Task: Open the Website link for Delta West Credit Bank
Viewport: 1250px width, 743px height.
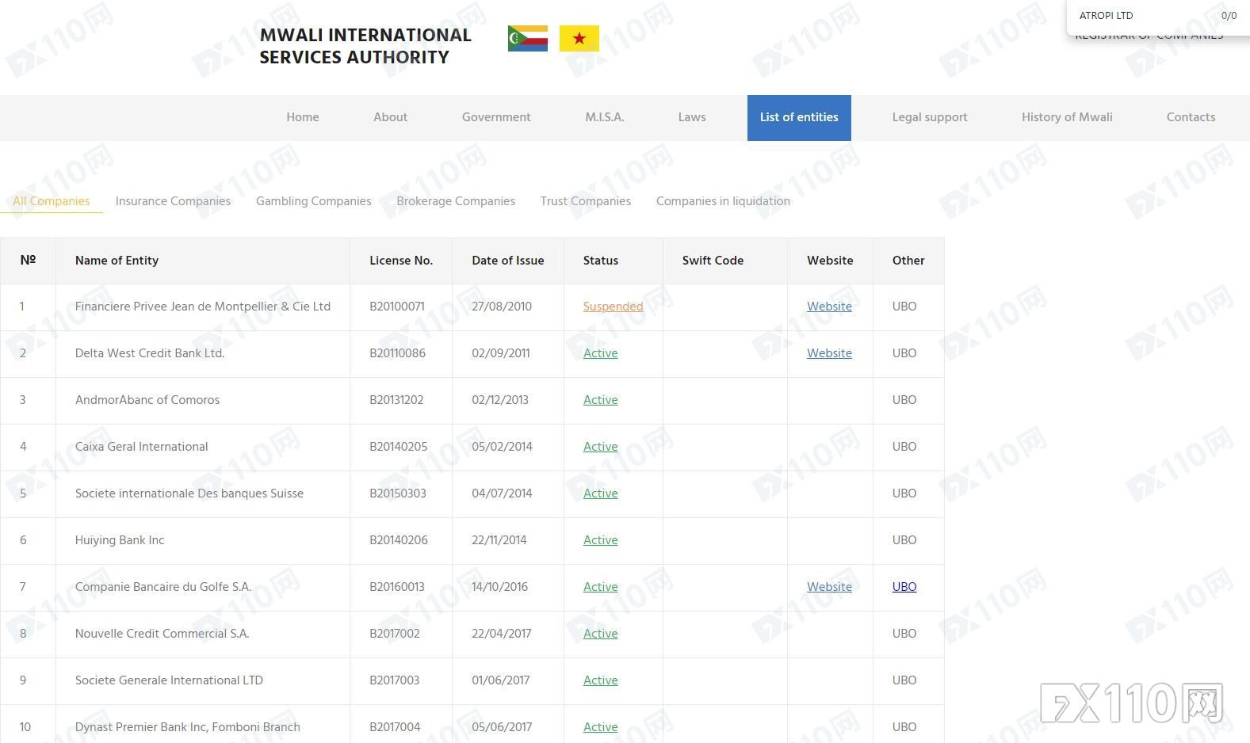Action: (x=829, y=353)
